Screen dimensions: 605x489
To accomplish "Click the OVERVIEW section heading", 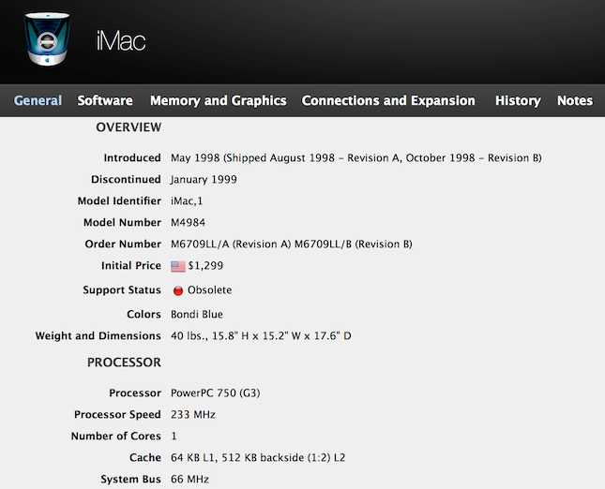I will point(129,127).
